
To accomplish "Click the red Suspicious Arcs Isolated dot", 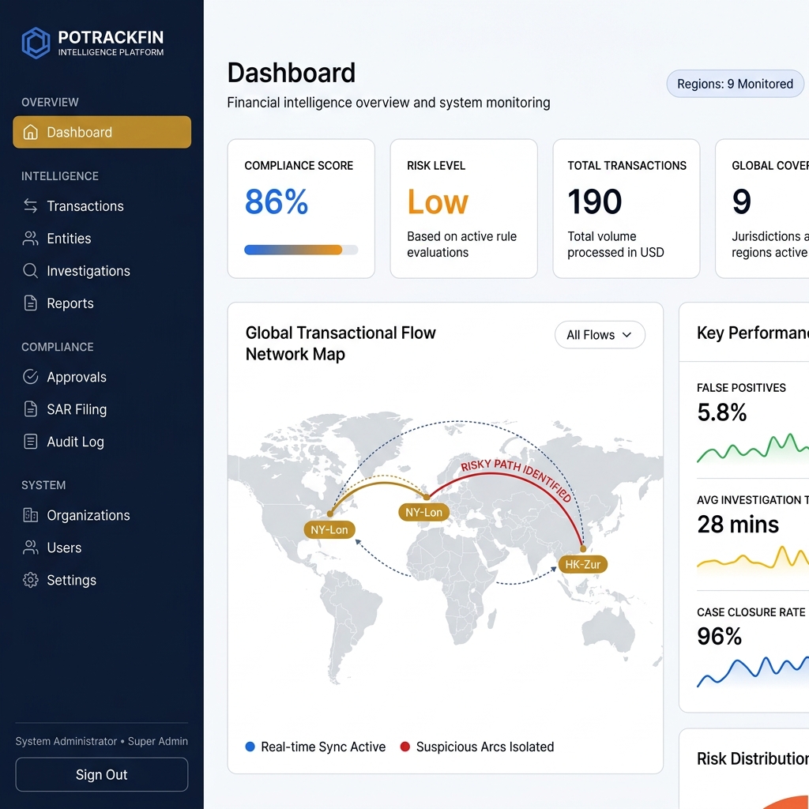I will click(x=405, y=747).
